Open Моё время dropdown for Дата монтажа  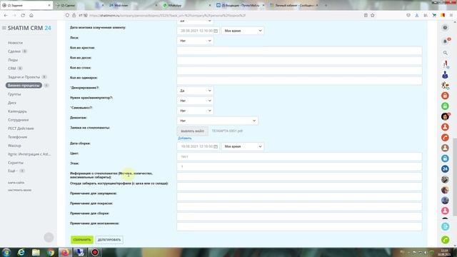[243, 31]
